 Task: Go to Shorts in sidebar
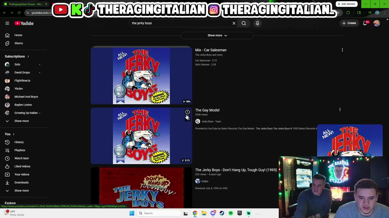coord(18,43)
